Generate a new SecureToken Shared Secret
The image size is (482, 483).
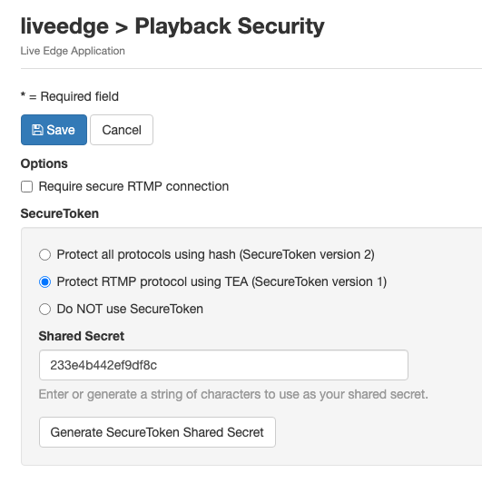tap(157, 432)
